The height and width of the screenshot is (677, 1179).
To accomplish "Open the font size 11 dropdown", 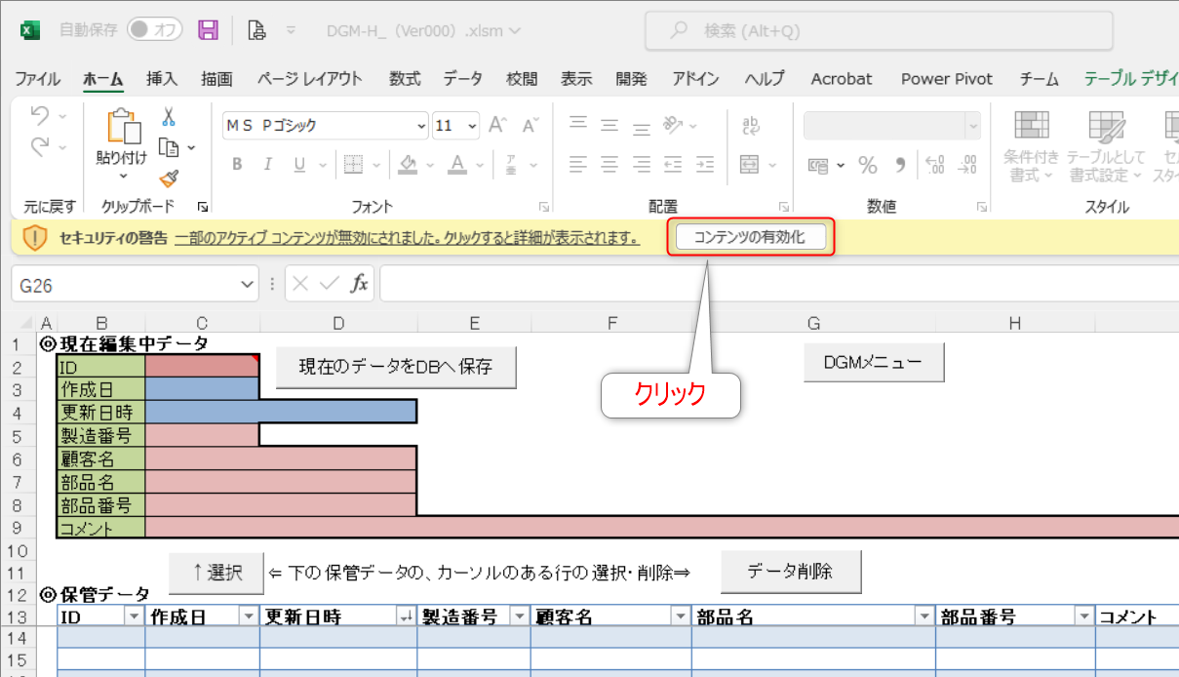I will [455, 126].
